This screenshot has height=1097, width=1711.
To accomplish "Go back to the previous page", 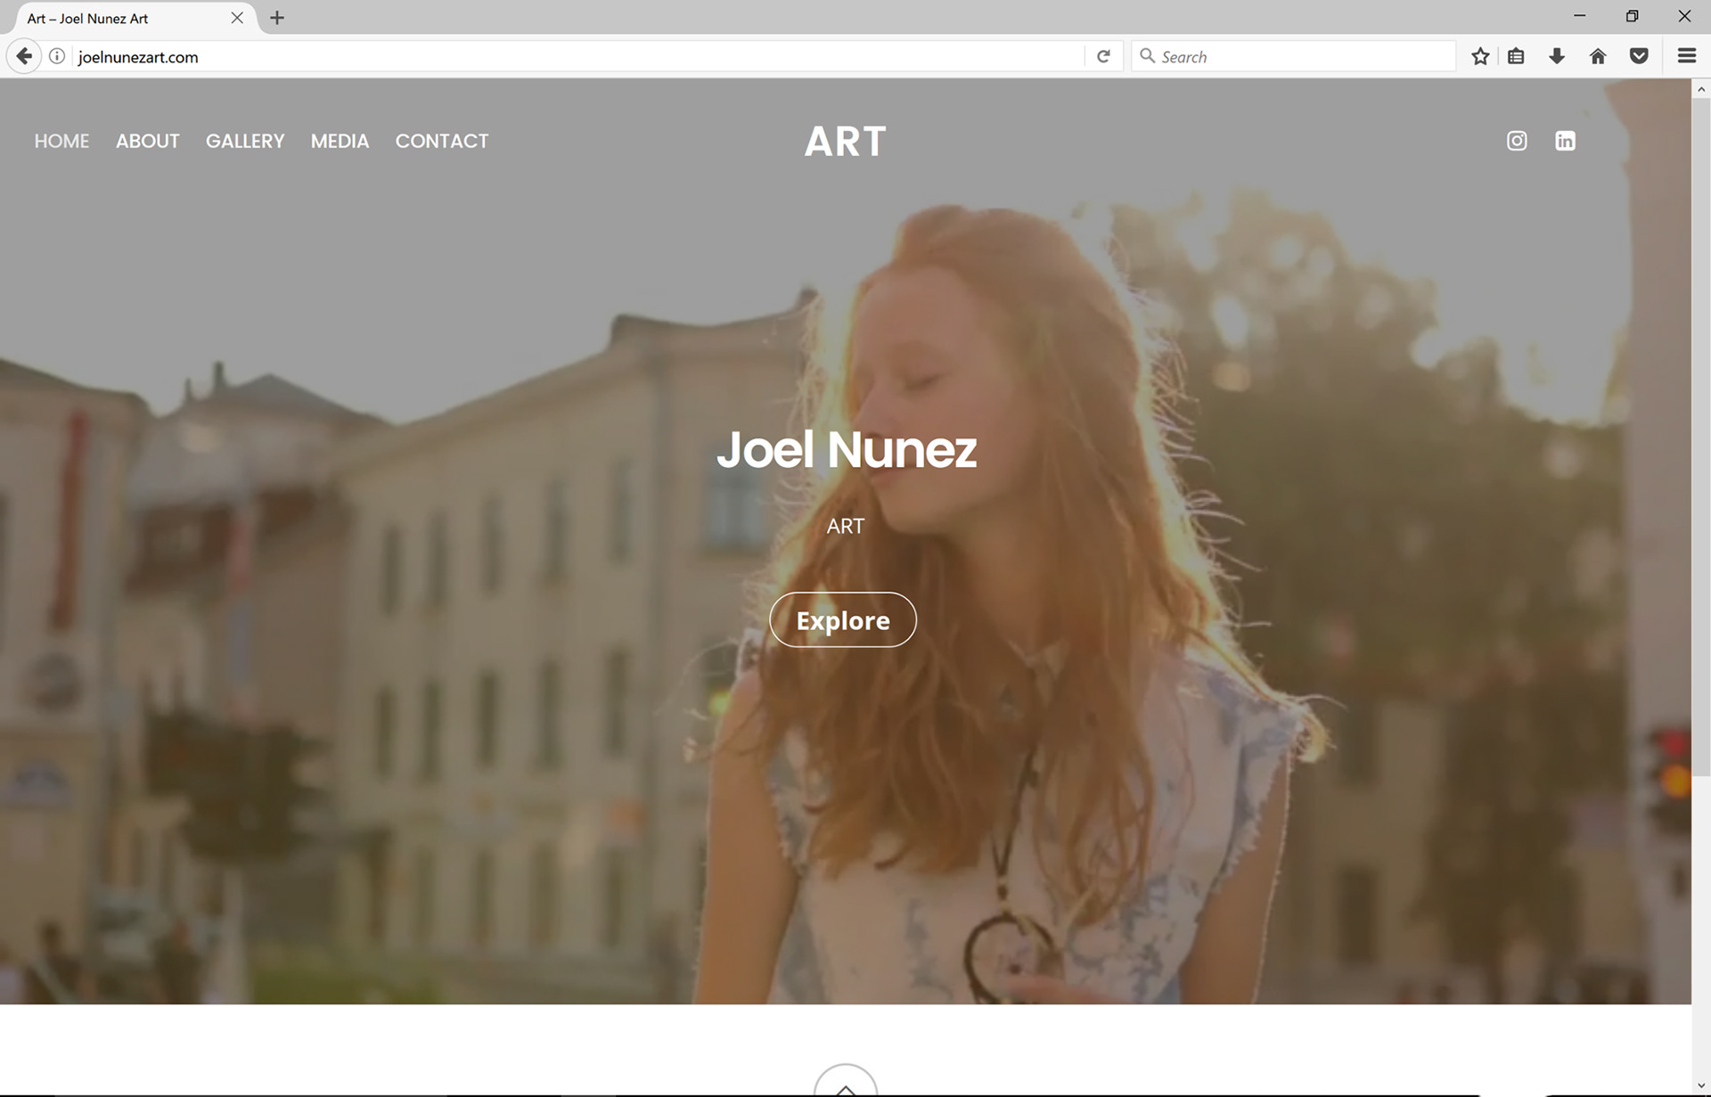I will (x=24, y=56).
